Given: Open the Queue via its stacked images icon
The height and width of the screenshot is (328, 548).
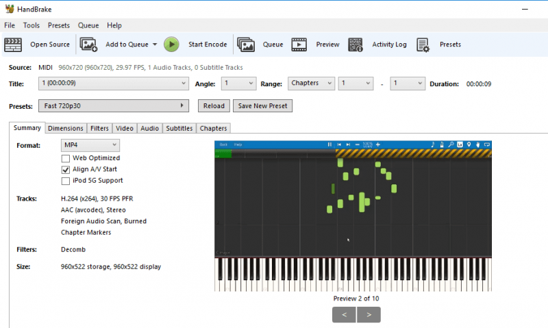Looking at the screenshot, I should pos(246,45).
